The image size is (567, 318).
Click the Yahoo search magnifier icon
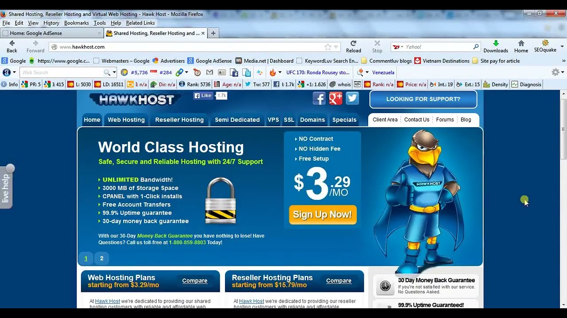[x=476, y=46]
